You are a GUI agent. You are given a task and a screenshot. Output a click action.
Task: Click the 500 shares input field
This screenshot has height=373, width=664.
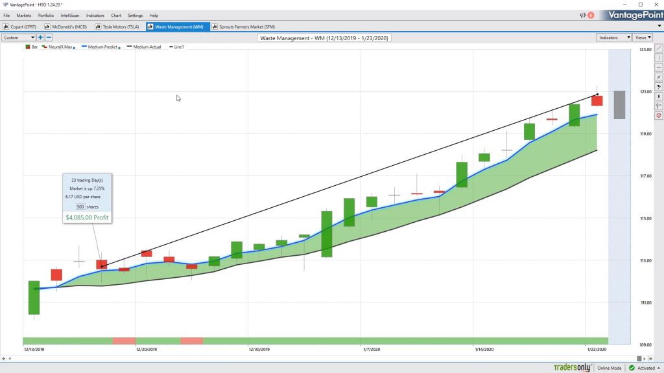coord(80,207)
